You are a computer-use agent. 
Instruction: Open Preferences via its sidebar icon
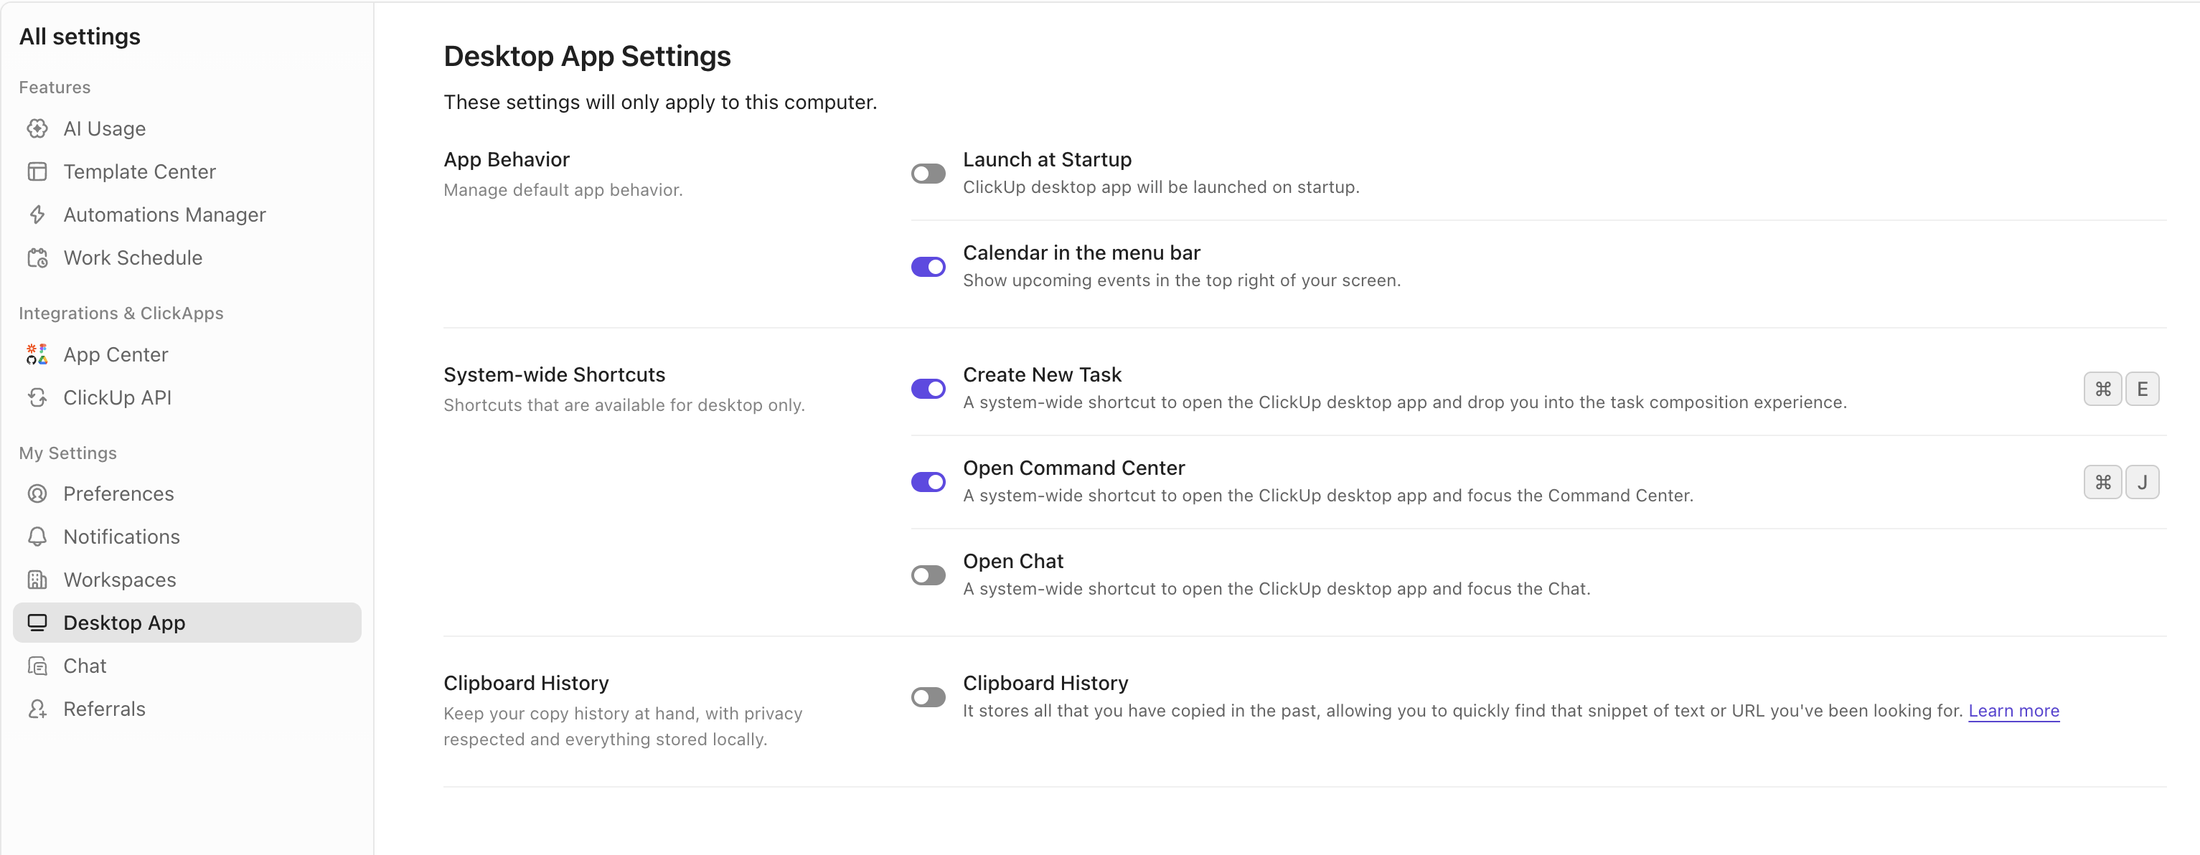coord(37,493)
